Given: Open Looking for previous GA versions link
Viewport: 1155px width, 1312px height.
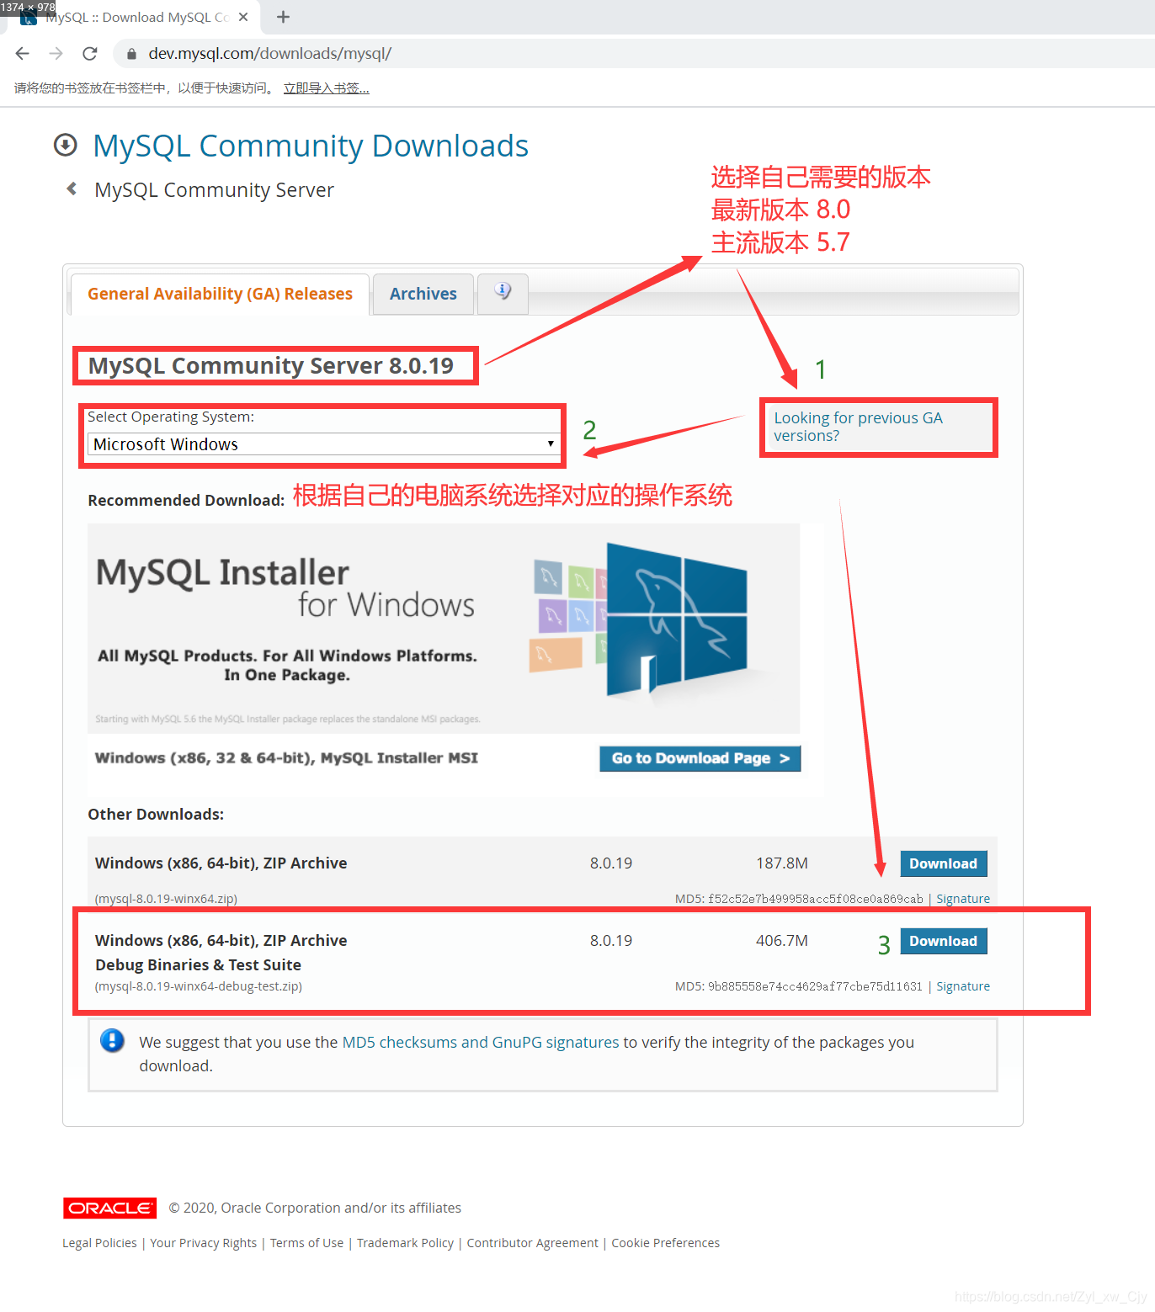Looking at the screenshot, I should click(x=858, y=427).
